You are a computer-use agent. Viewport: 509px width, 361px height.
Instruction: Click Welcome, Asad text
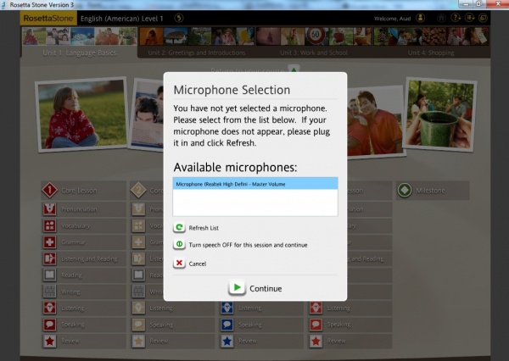[x=393, y=19]
